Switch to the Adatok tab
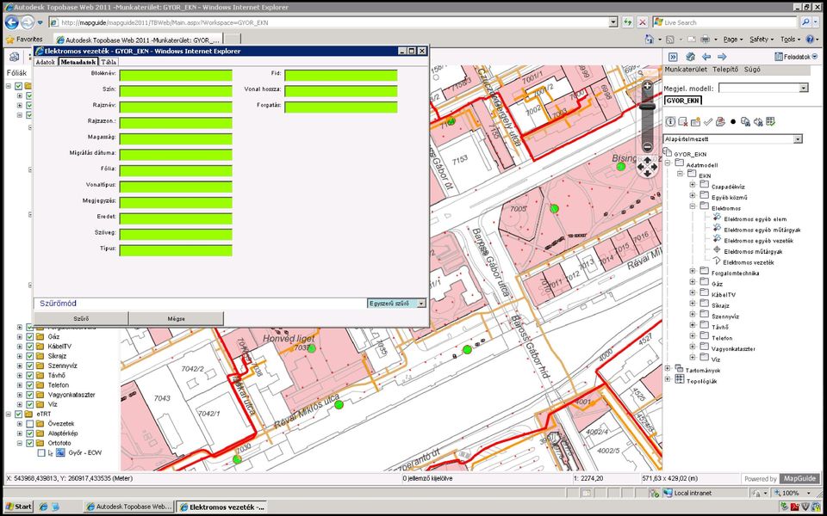827x516 pixels. [46, 62]
